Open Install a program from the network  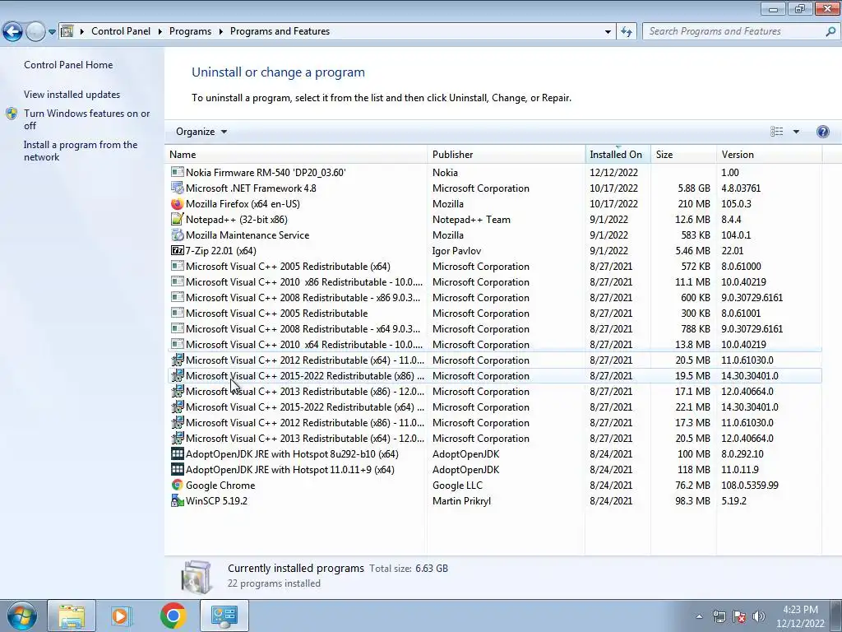pyautogui.click(x=81, y=151)
